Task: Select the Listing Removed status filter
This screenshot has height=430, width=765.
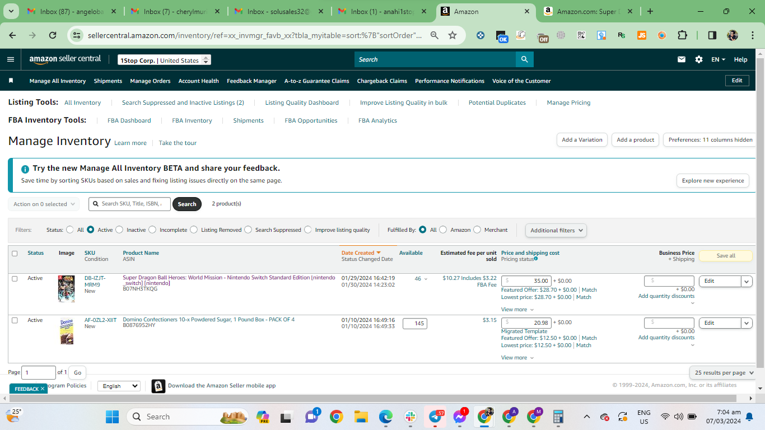Action: (194, 230)
